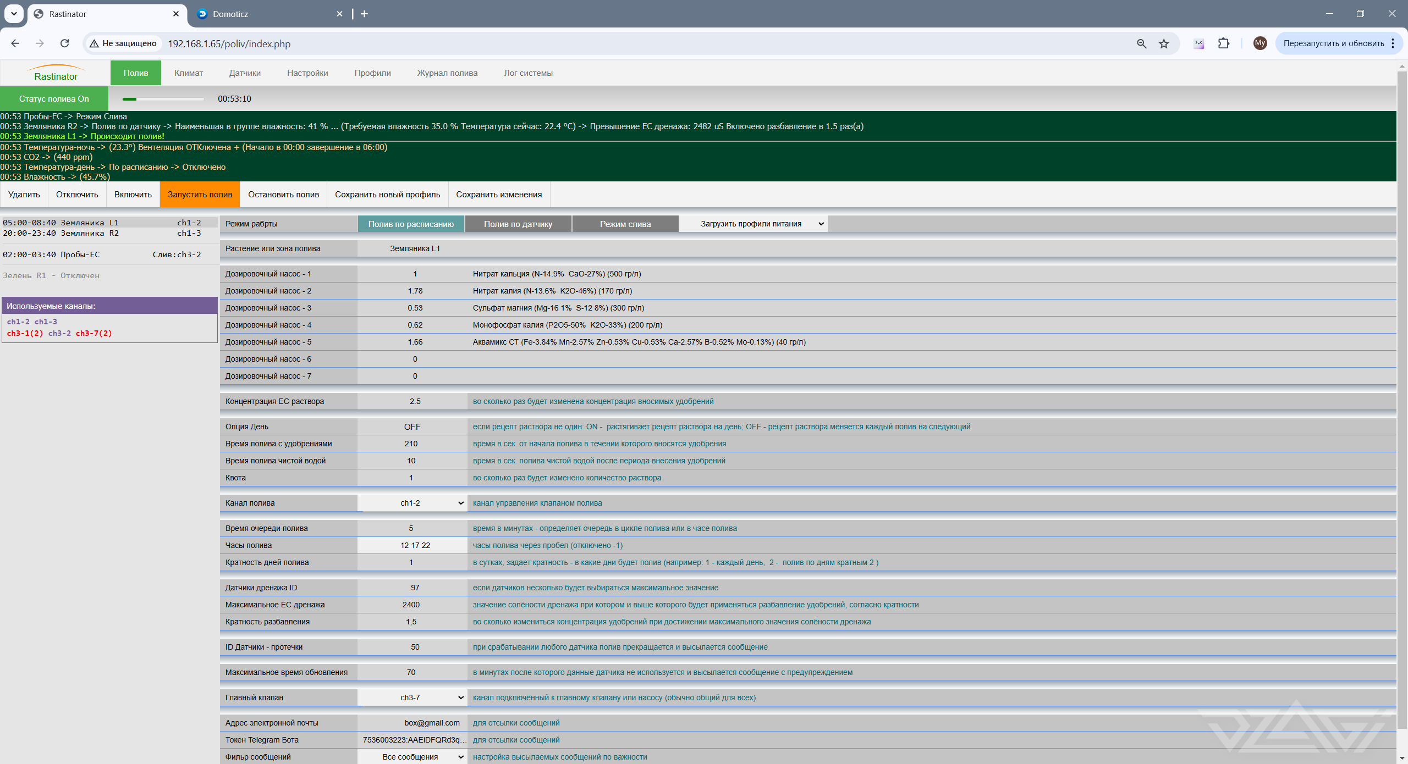Open the browser extensions puzzle icon

coord(1224,43)
